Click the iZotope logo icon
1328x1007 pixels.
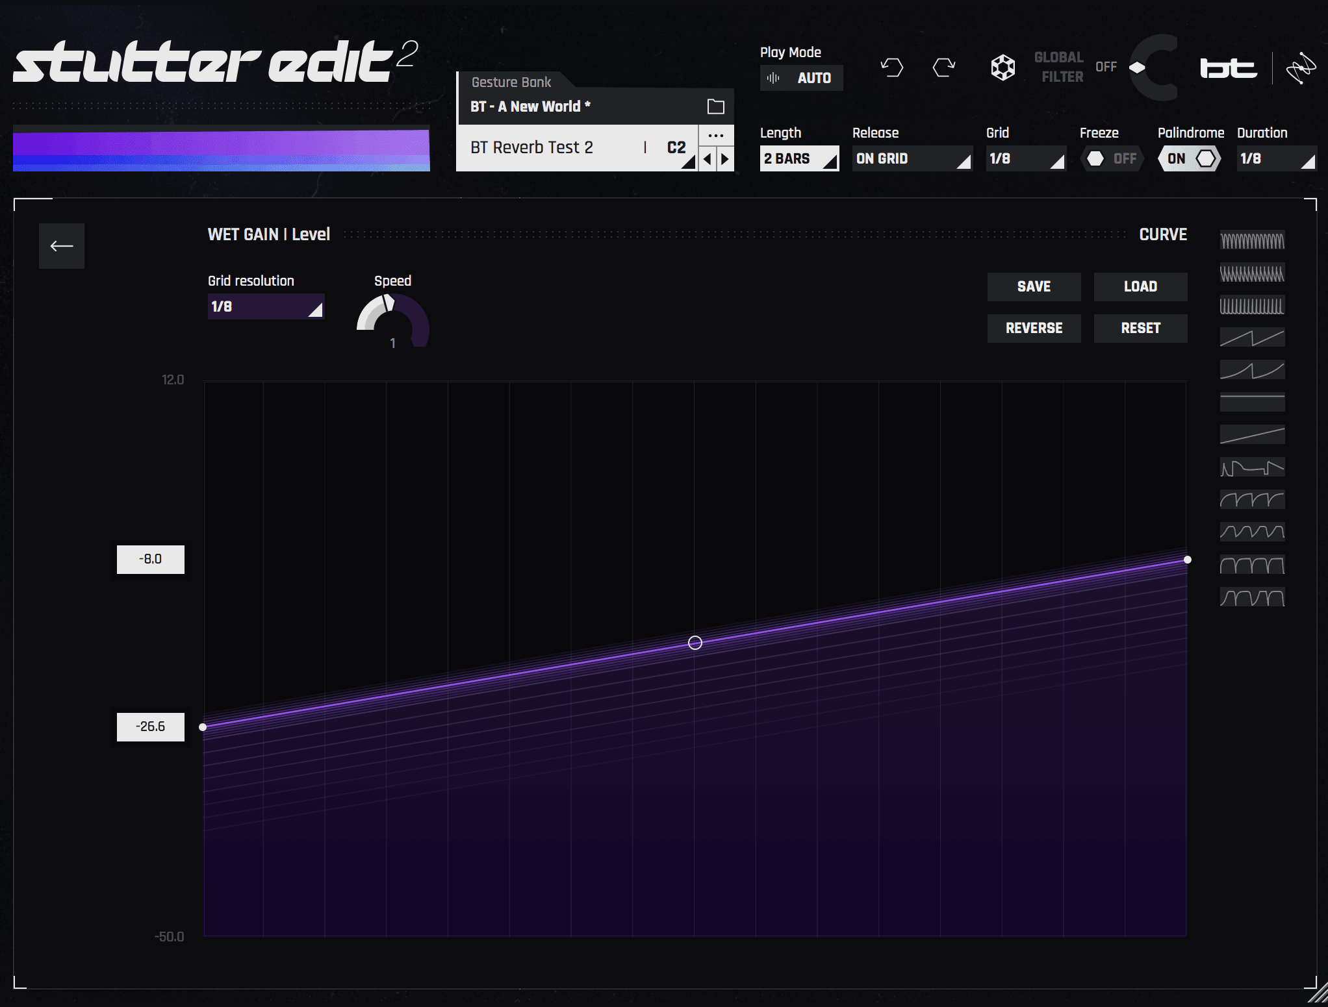(1301, 68)
